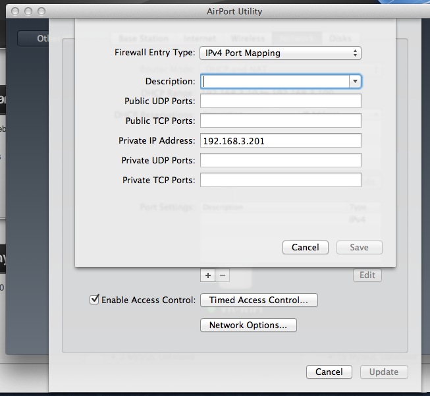Viewport: 430px width, 396px height.
Task: Click the Public UDP Ports field
Action: point(281,101)
